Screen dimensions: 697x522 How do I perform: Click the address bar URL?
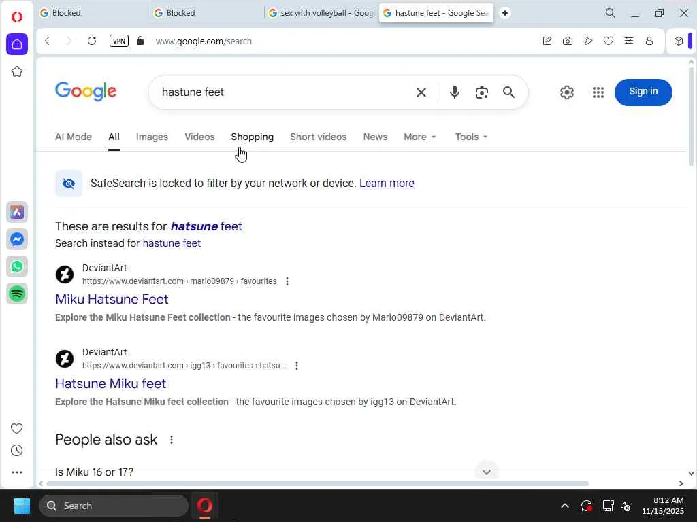click(x=204, y=41)
